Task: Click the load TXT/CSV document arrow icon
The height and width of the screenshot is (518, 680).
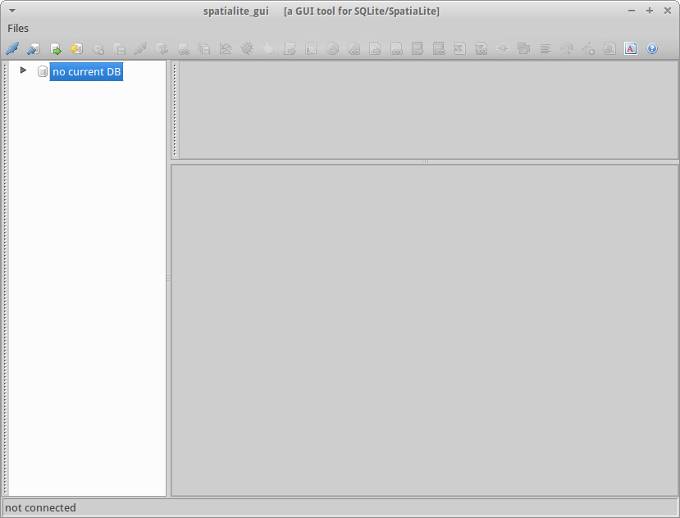Action: click(375, 48)
